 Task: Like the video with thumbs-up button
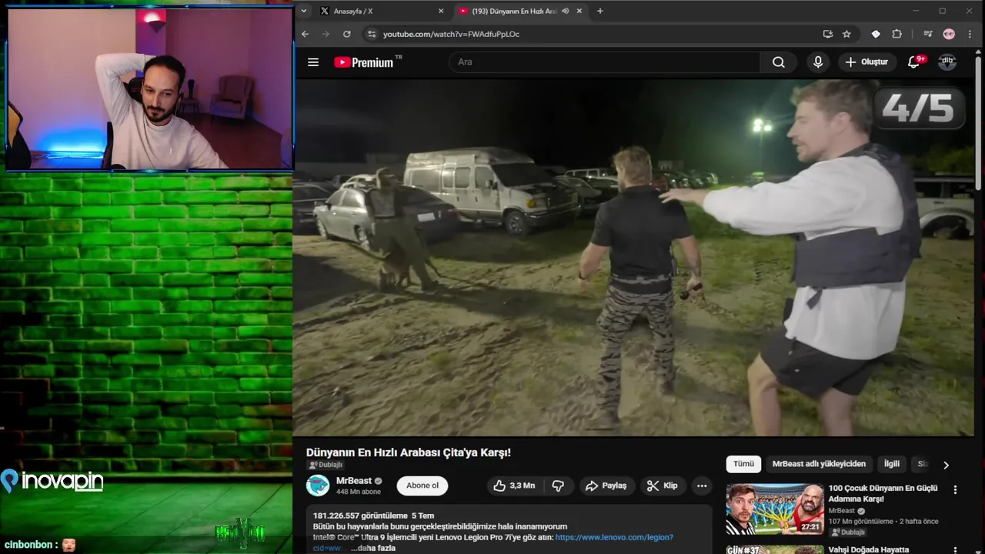(514, 486)
